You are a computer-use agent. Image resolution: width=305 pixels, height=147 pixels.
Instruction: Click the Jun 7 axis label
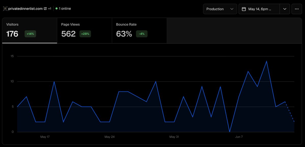point(239,137)
